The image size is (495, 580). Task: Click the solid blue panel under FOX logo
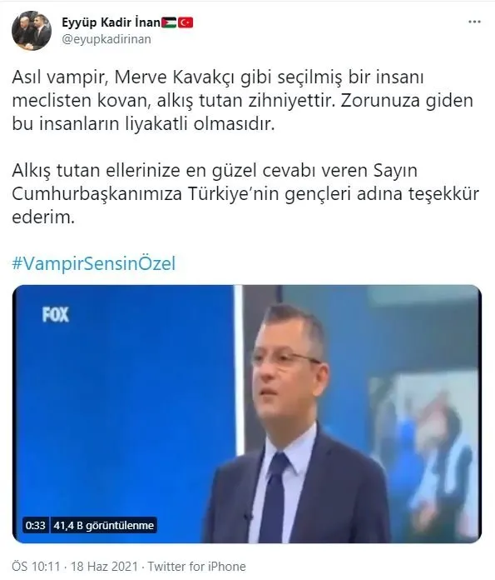pos(124,418)
